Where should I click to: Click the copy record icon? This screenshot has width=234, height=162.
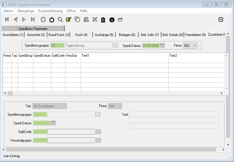(x=77, y=20)
